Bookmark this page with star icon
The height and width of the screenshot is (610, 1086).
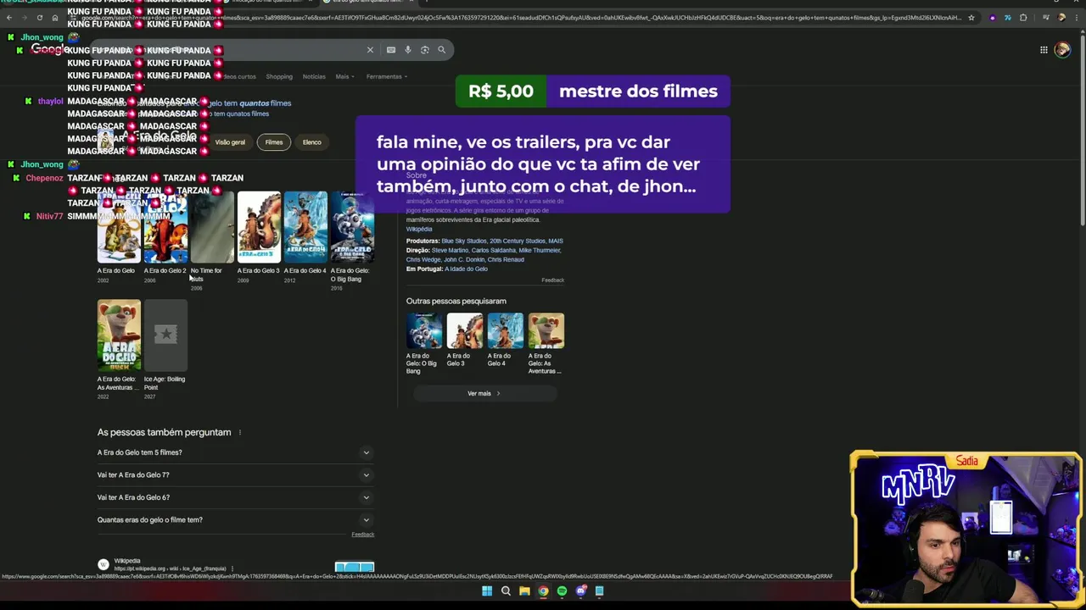tap(971, 17)
